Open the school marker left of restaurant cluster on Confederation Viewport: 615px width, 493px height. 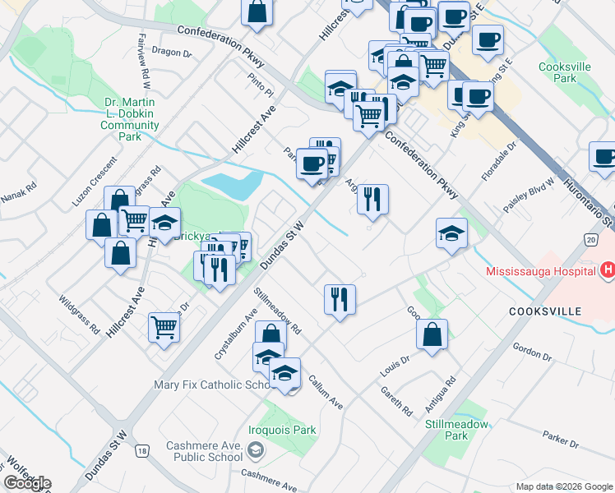click(x=340, y=89)
